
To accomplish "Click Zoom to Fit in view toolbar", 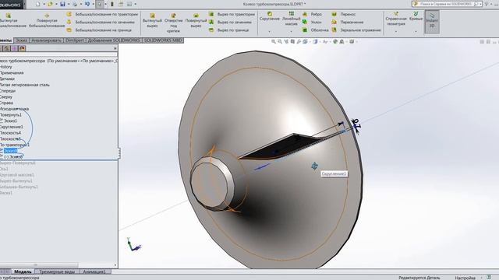I will point(274,41).
